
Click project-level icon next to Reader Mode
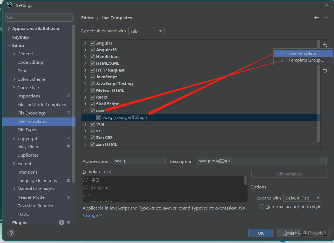68,197
